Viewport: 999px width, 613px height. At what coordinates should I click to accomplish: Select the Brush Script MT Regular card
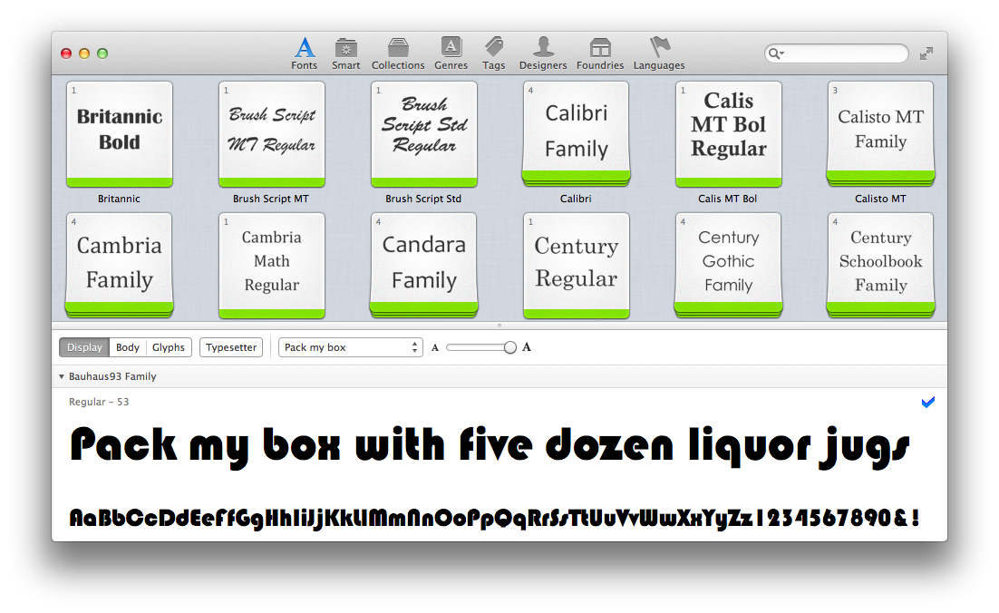[271, 134]
